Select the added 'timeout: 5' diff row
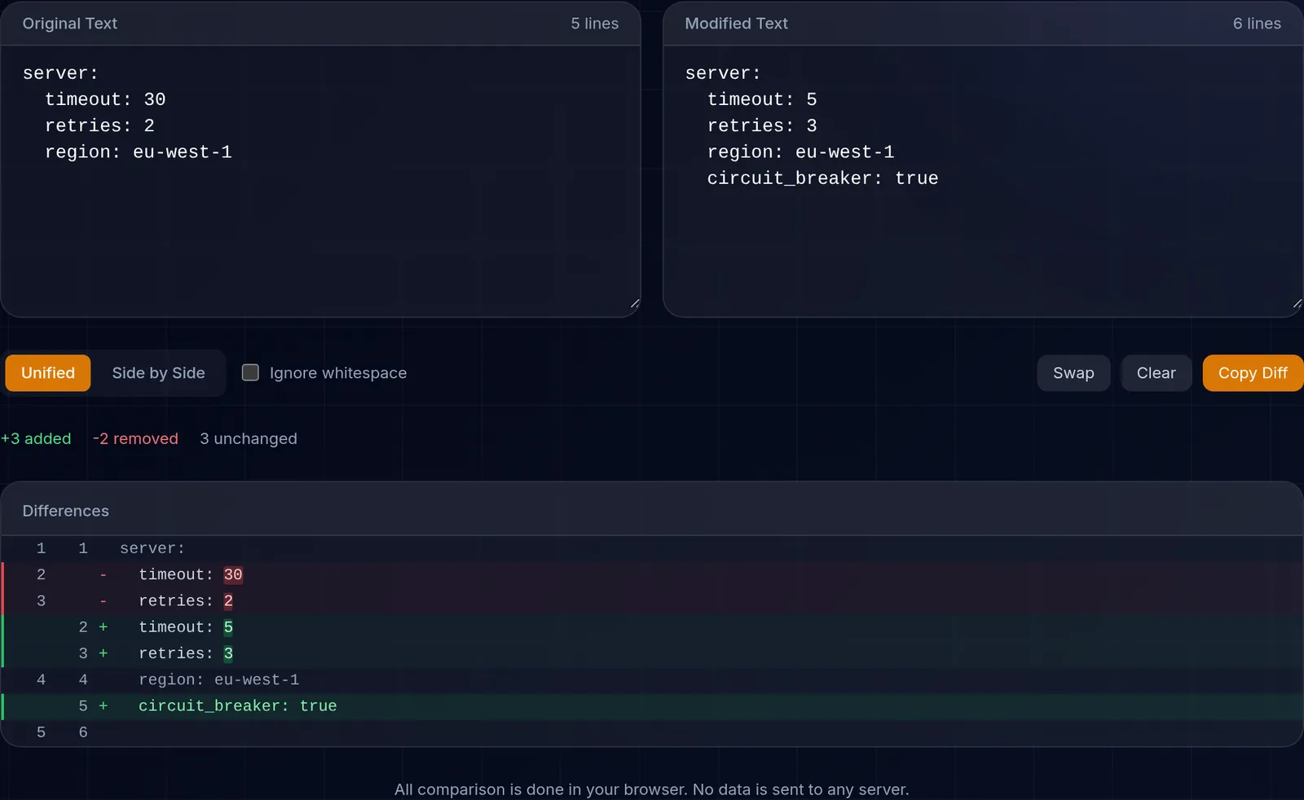This screenshot has height=800, width=1304. click(652, 626)
